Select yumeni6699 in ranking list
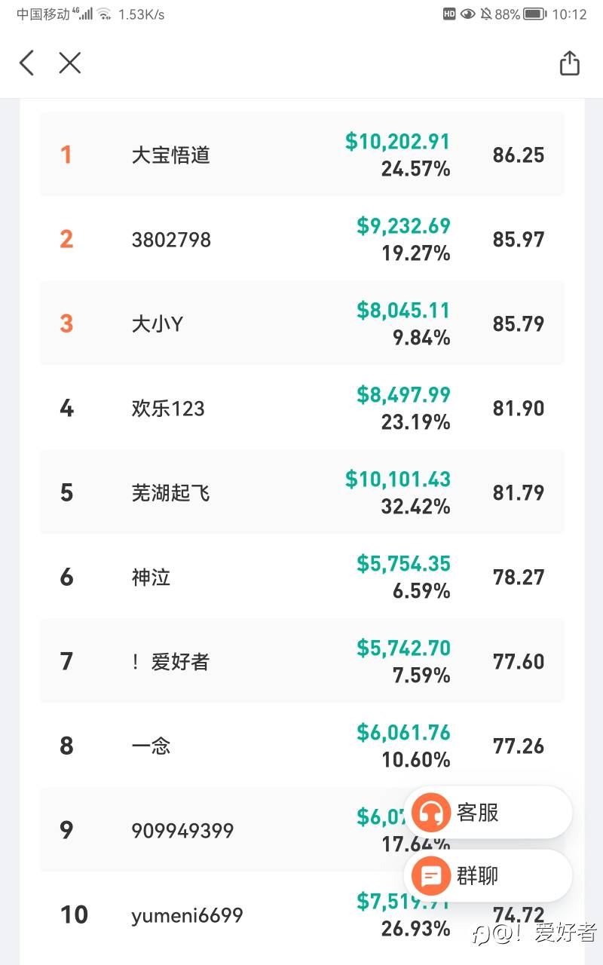This screenshot has width=603, height=965. [187, 915]
